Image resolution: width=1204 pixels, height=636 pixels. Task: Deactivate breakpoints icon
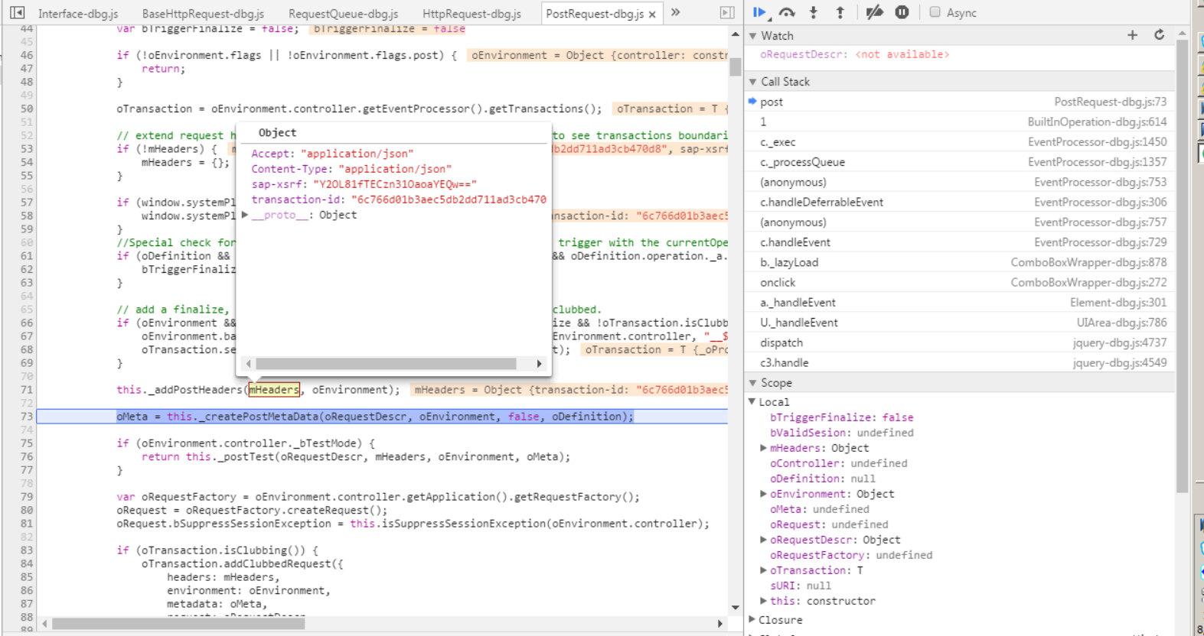pyautogui.click(x=874, y=12)
